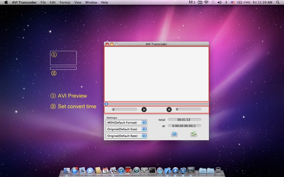Click the battery 74% status icon
284x177 pixels.
(244, 2)
